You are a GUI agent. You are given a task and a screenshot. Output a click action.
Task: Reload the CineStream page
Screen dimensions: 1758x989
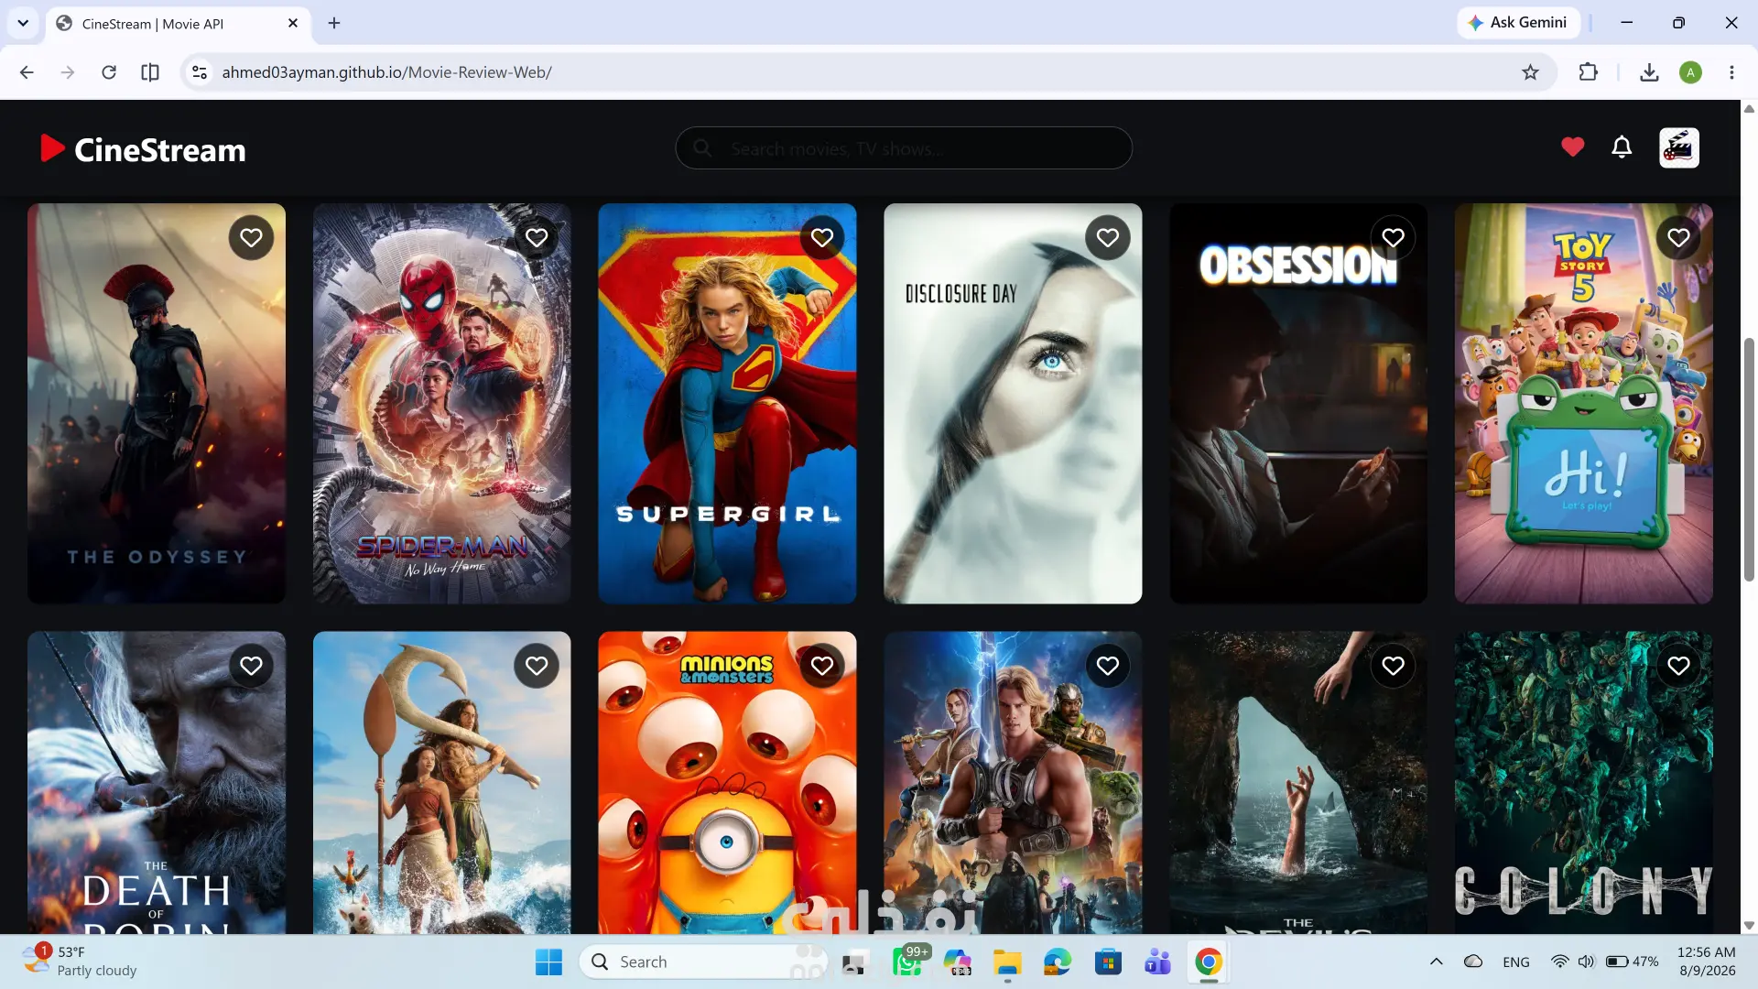[x=109, y=72]
